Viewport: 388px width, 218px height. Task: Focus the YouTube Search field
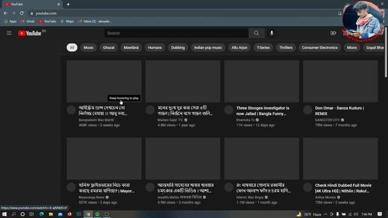[x=176, y=33]
